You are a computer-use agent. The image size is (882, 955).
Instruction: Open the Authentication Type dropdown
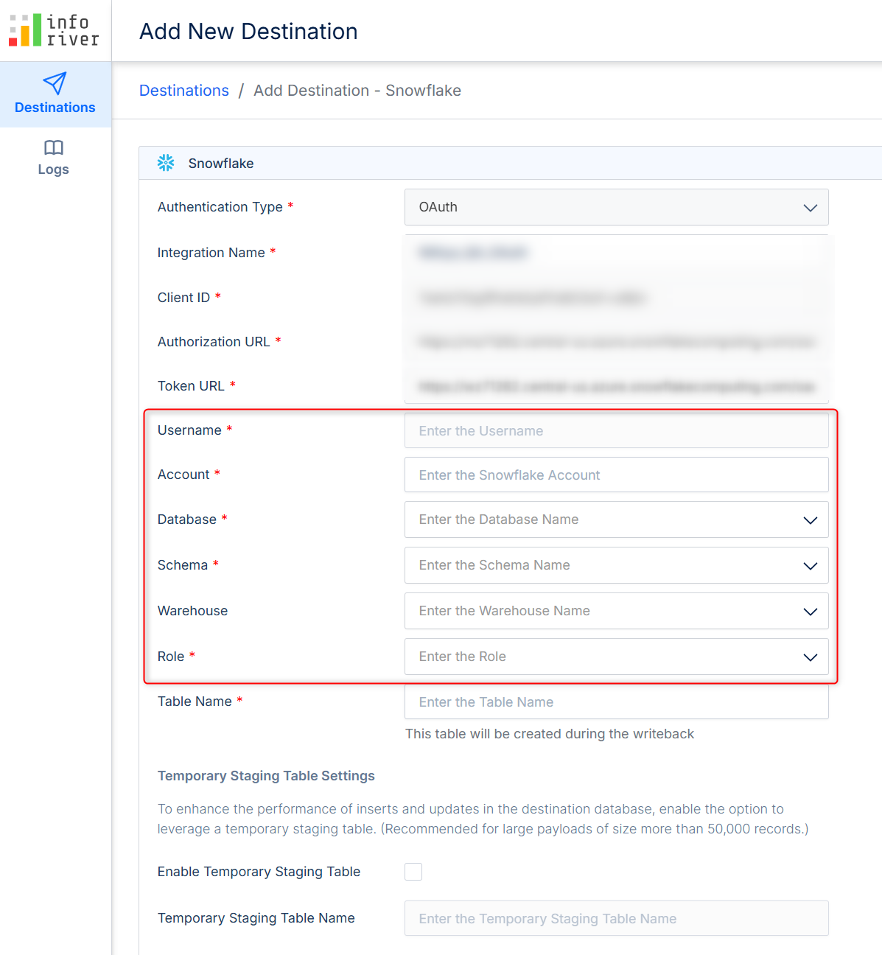(616, 207)
